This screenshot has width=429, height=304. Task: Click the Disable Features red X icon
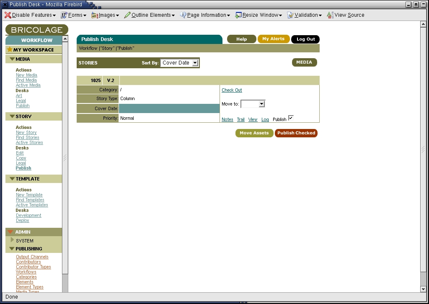click(8, 15)
